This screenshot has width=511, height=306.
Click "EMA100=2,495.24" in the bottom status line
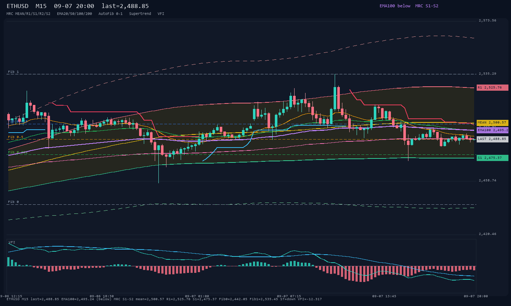point(78,299)
